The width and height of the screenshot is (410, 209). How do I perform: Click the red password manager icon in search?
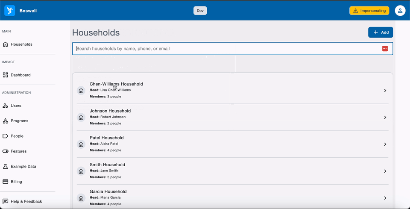(385, 49)
